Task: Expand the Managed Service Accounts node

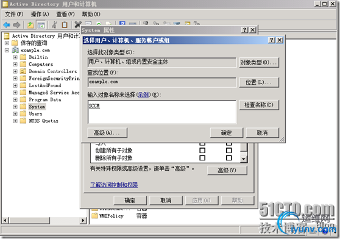Action: click(15, 93)
